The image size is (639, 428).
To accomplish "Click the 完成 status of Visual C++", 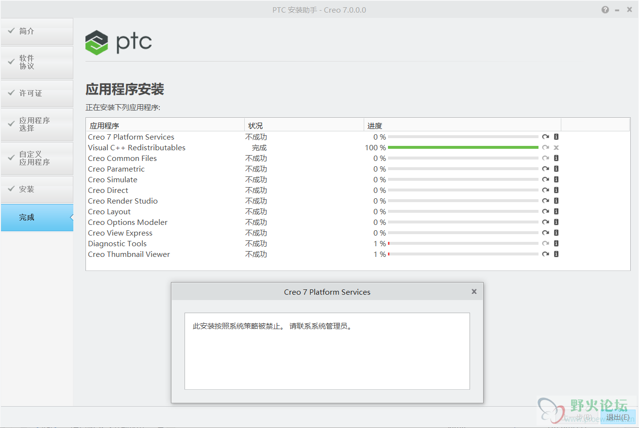I will click(259, 148).
